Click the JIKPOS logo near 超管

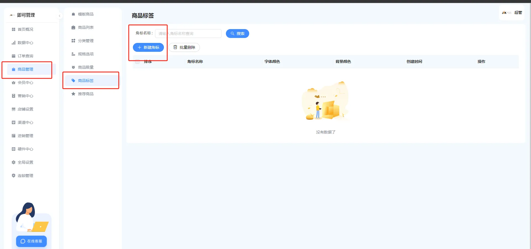tap(507, 13)
